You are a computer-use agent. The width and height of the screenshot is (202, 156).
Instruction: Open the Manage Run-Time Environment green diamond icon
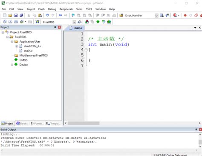click(x=98, y=22)
